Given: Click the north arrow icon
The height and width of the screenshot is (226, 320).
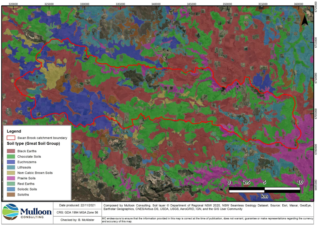Looking at the screenshot, I should click(305, 18).
